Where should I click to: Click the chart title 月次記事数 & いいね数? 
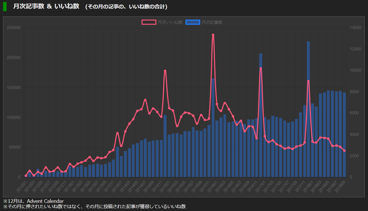coord(46,6)
